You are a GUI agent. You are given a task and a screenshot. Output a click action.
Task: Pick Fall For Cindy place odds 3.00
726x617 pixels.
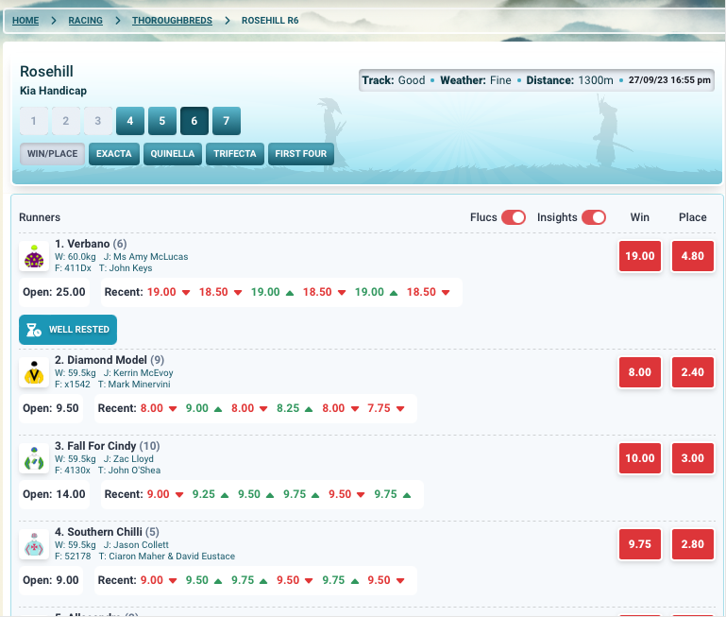(693, 458)
